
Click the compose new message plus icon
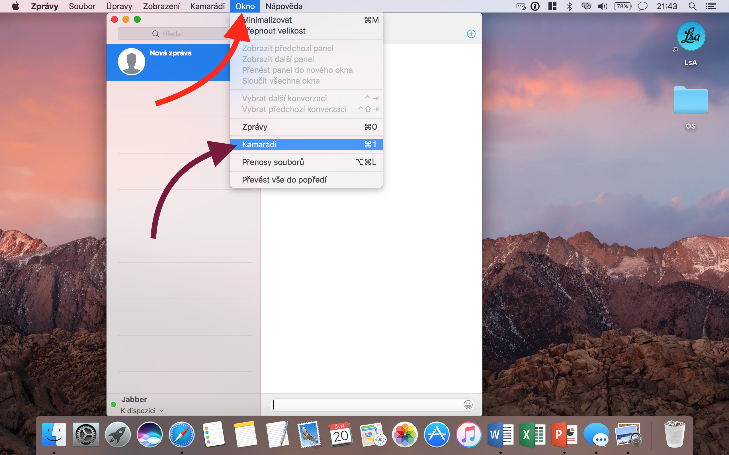point(471,34)
